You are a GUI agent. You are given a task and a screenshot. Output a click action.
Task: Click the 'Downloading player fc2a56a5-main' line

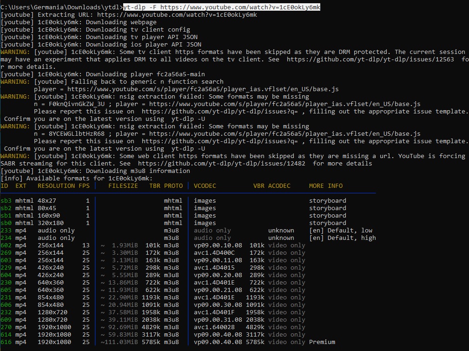point(145,74)
